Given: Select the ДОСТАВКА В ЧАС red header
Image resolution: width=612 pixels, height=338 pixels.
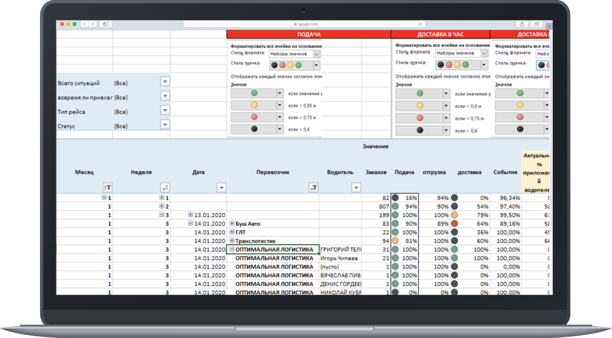Looking at the screenshot, I should 440,34.
